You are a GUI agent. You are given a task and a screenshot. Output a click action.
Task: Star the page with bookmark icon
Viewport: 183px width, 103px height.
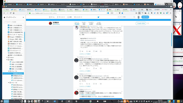122,13
